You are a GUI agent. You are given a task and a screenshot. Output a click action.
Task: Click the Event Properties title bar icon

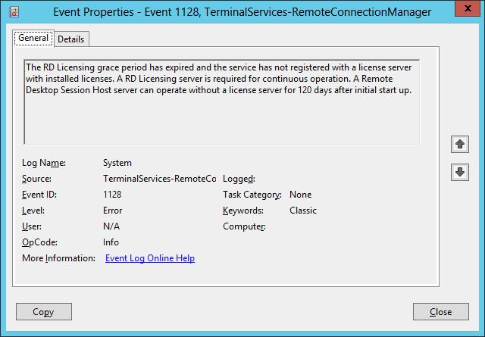pyautogui.click(x=11, y=11)
